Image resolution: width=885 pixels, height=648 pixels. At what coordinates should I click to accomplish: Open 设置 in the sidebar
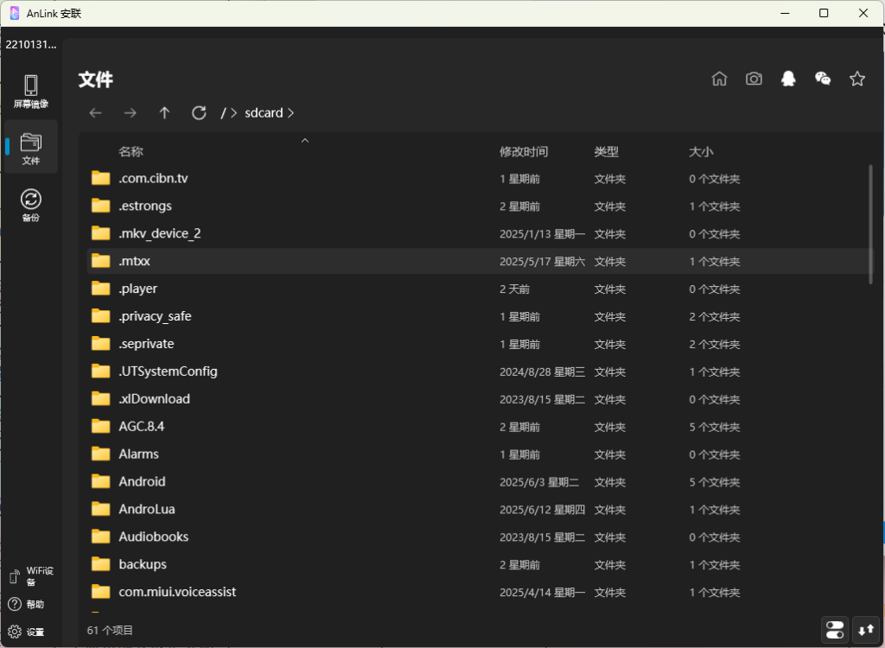pos(26,632)
